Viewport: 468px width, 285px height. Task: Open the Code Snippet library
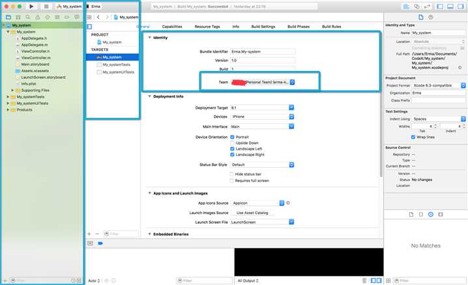click(x=421, y=215)
